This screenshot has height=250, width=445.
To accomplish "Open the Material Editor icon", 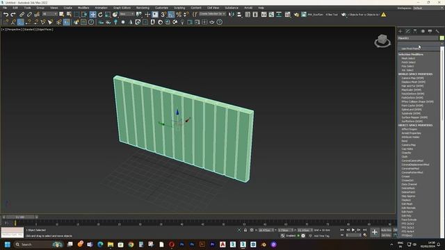I will click(287, 15).
